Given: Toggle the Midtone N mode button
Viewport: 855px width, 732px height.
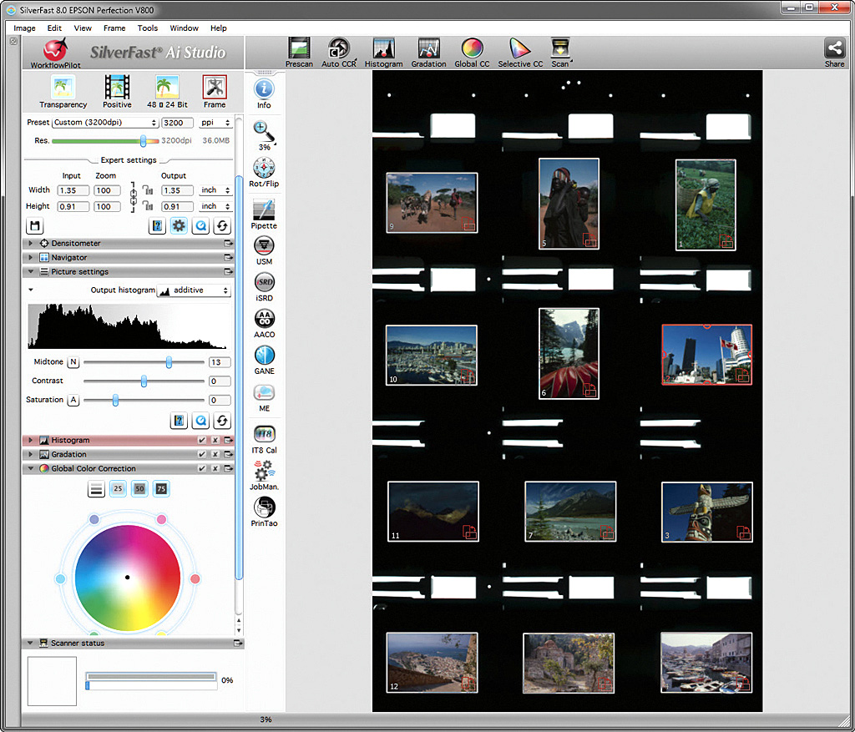Looking at the screenshot, I should point(73,362).
